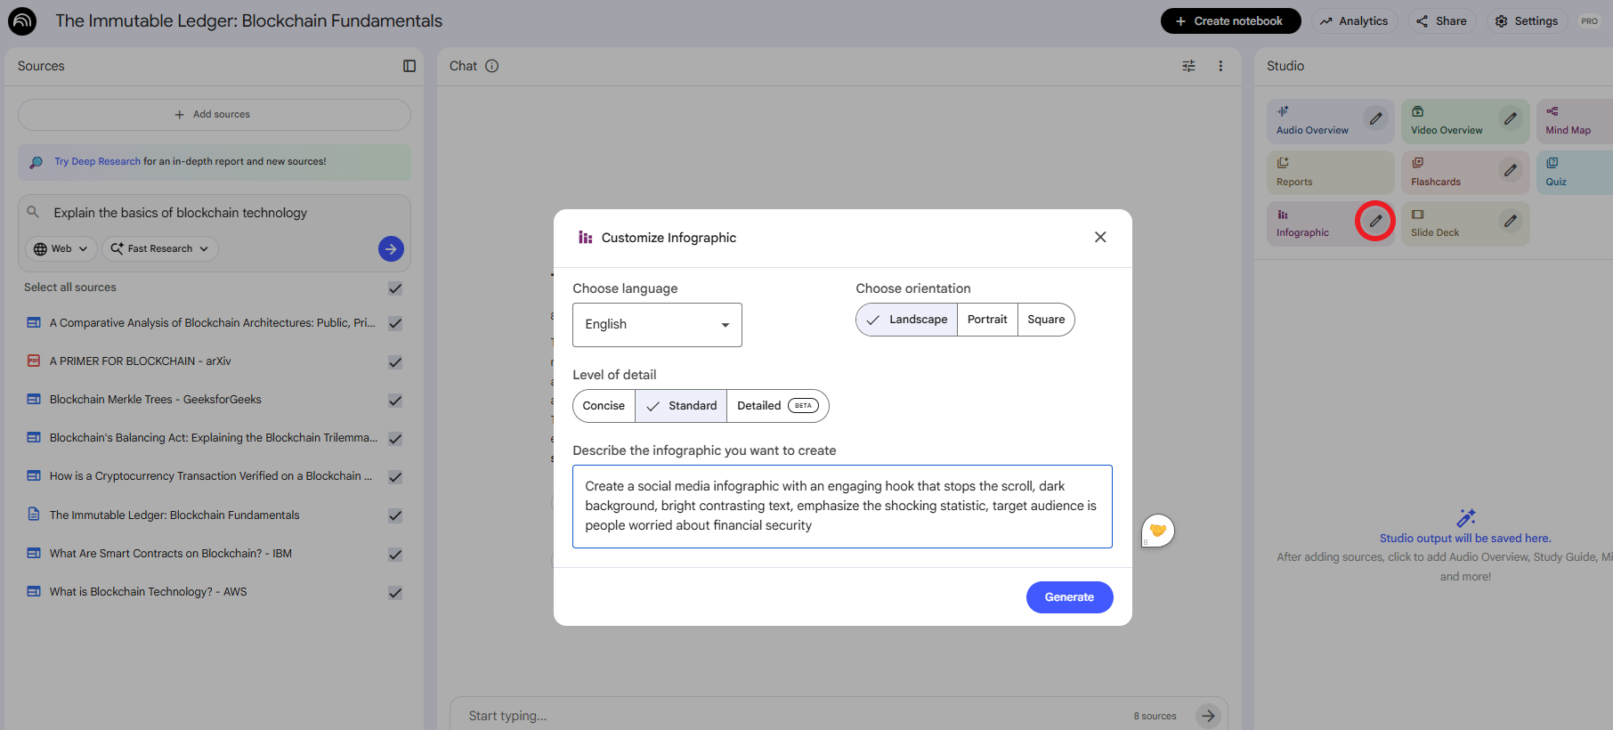This screenshot has width=1613, height=730.
Task: Collapse the Sources panel
Action: [409, 66]
